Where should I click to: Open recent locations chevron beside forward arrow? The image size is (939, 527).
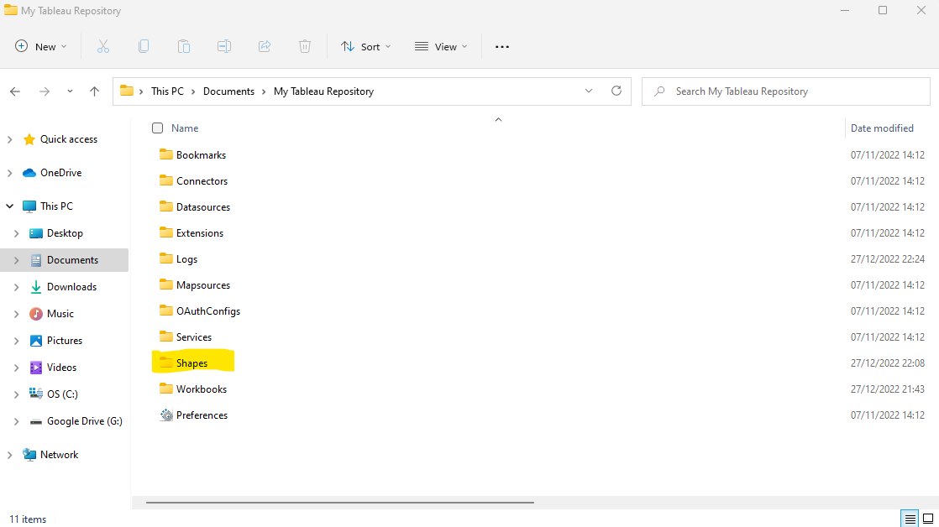(70, 91)
